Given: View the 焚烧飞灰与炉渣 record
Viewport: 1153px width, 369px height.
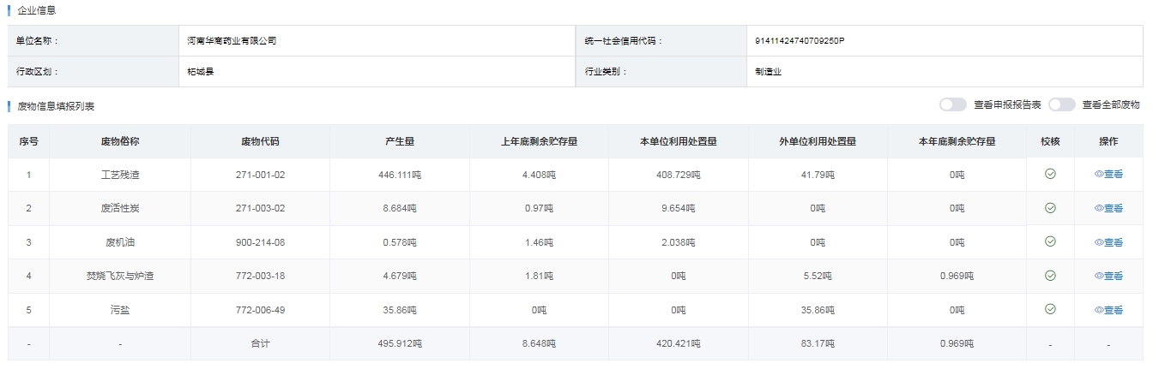Looking at the screenshot, I should point(1108,276).
